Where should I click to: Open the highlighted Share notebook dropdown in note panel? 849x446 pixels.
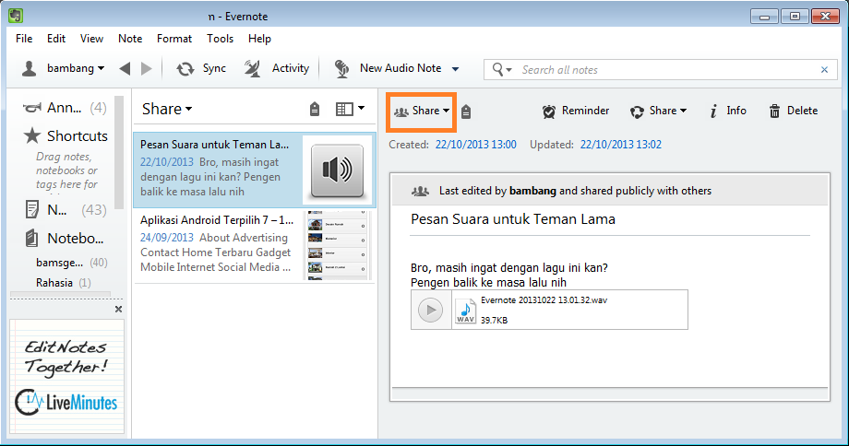422,111
